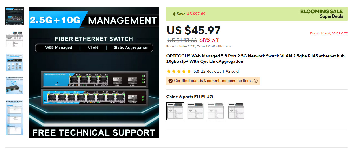Click the US $45.97 price
This screenshot has height=149, width=352.
click(194, 30)
